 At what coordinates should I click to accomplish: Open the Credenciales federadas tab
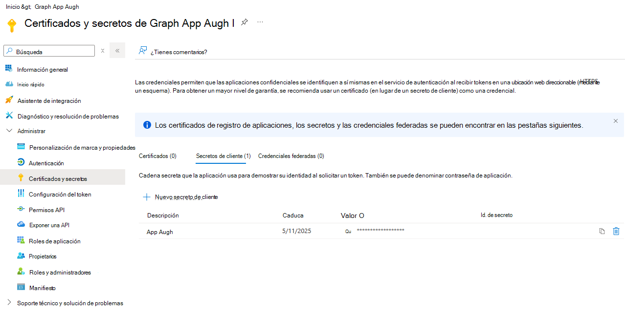point(291,156)
